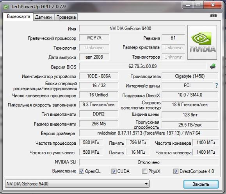Click the BIOS save chip icon

(213, 66)
